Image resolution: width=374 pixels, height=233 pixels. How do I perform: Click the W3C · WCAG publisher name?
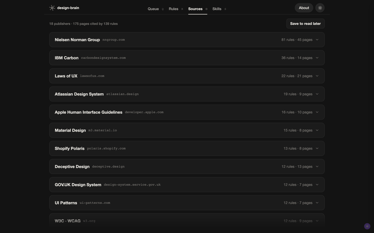pyautogui.click(x=68, y=221)
